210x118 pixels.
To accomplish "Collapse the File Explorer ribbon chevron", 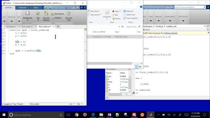I will (x=138, y=7).
